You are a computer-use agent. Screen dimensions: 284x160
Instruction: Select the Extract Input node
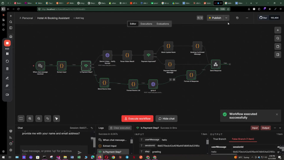[x=62, y=66]
